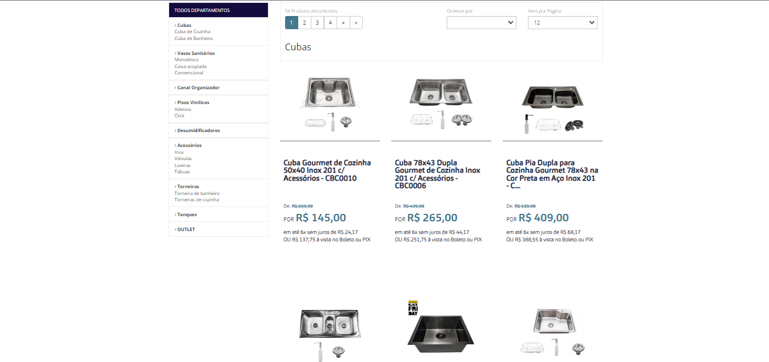Open Vasos Sanitários category
The width and height of the screenshot is (769, 362).
tap(195, 53)
